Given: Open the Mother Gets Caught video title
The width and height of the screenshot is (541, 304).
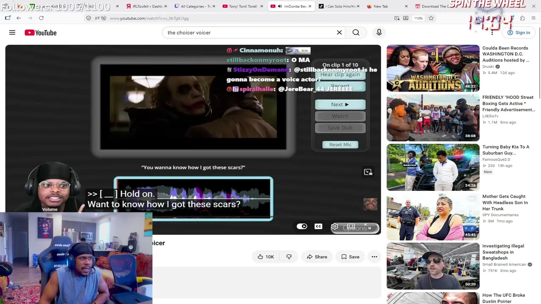Looking at the screenshot, I should (x=505, y=203).
